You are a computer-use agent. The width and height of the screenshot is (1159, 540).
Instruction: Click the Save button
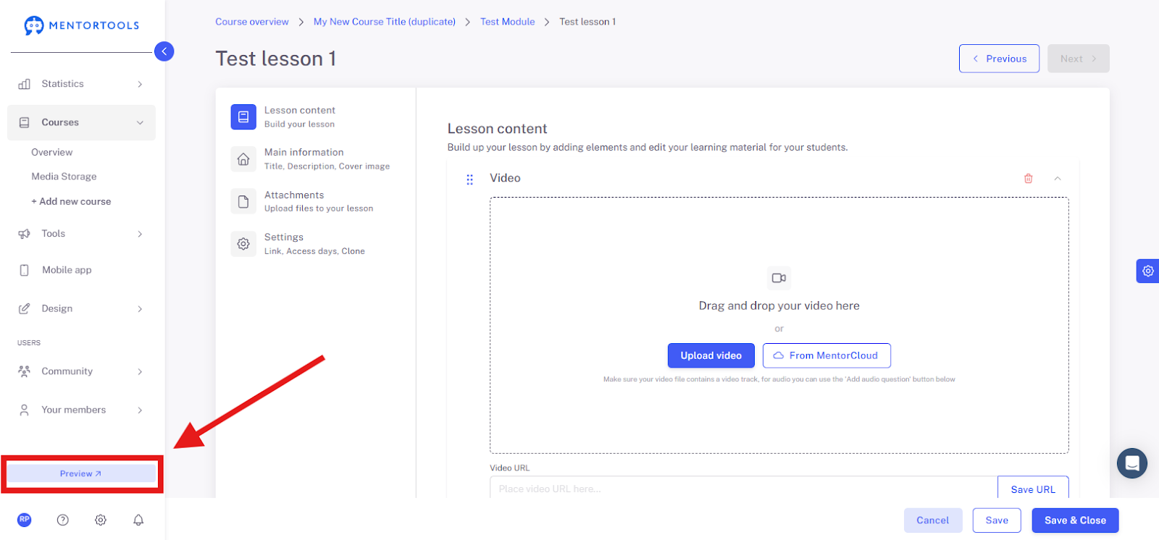(997, 520)
